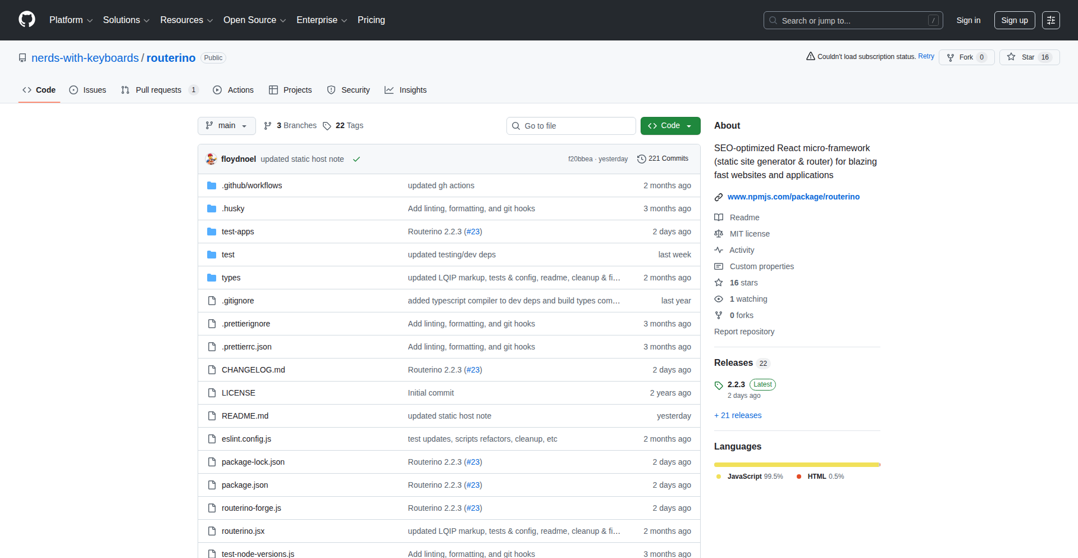The width and height of the screenshot is (1078, 558).
Task: Expand the Platform navigation menu
Action: (71, 20)
